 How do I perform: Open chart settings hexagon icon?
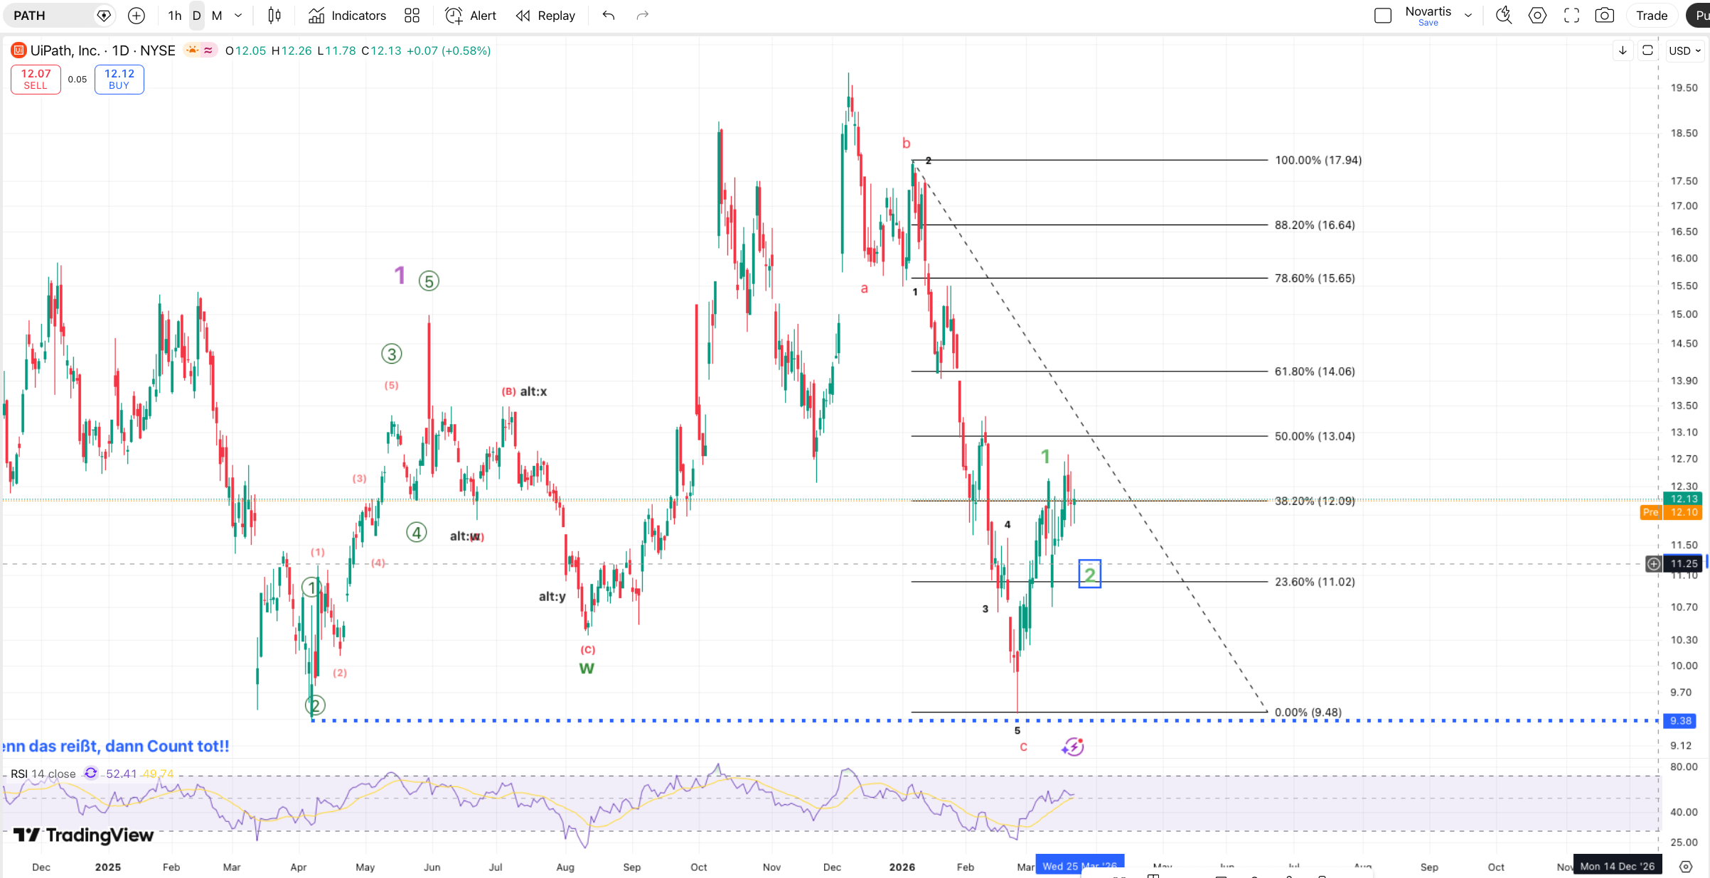1537,16
